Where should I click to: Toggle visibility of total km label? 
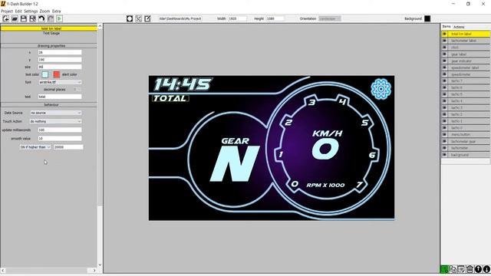[x=444, y=34]
